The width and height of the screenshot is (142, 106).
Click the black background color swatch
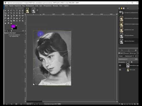coord(16,28)
